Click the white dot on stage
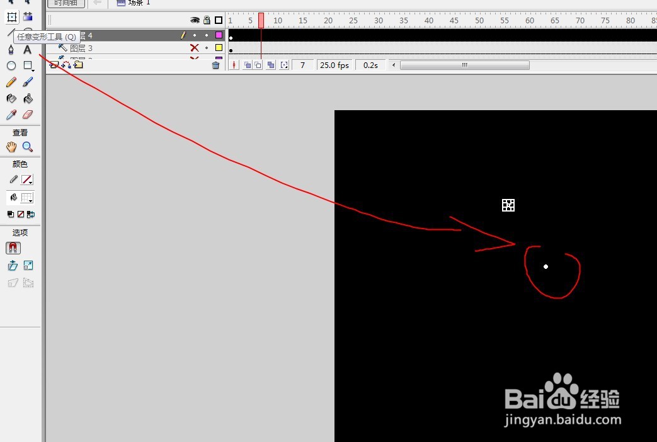 (x=546, y=266)
